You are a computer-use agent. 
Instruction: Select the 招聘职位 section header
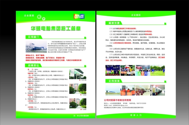pyautogui.click(x=33, y=65)
